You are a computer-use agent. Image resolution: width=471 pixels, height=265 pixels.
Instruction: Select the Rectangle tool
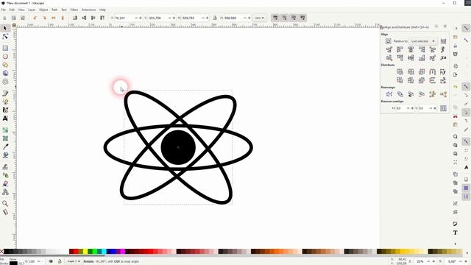(x=5, y=48)
